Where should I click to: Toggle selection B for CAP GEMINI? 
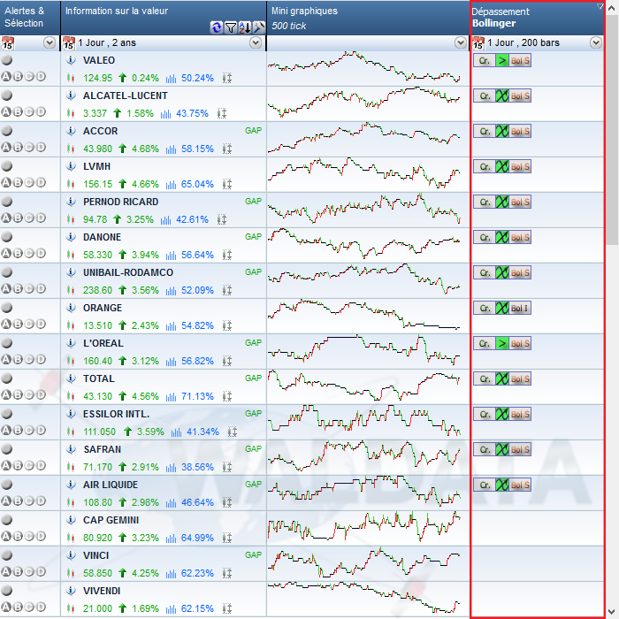(18, 536)
